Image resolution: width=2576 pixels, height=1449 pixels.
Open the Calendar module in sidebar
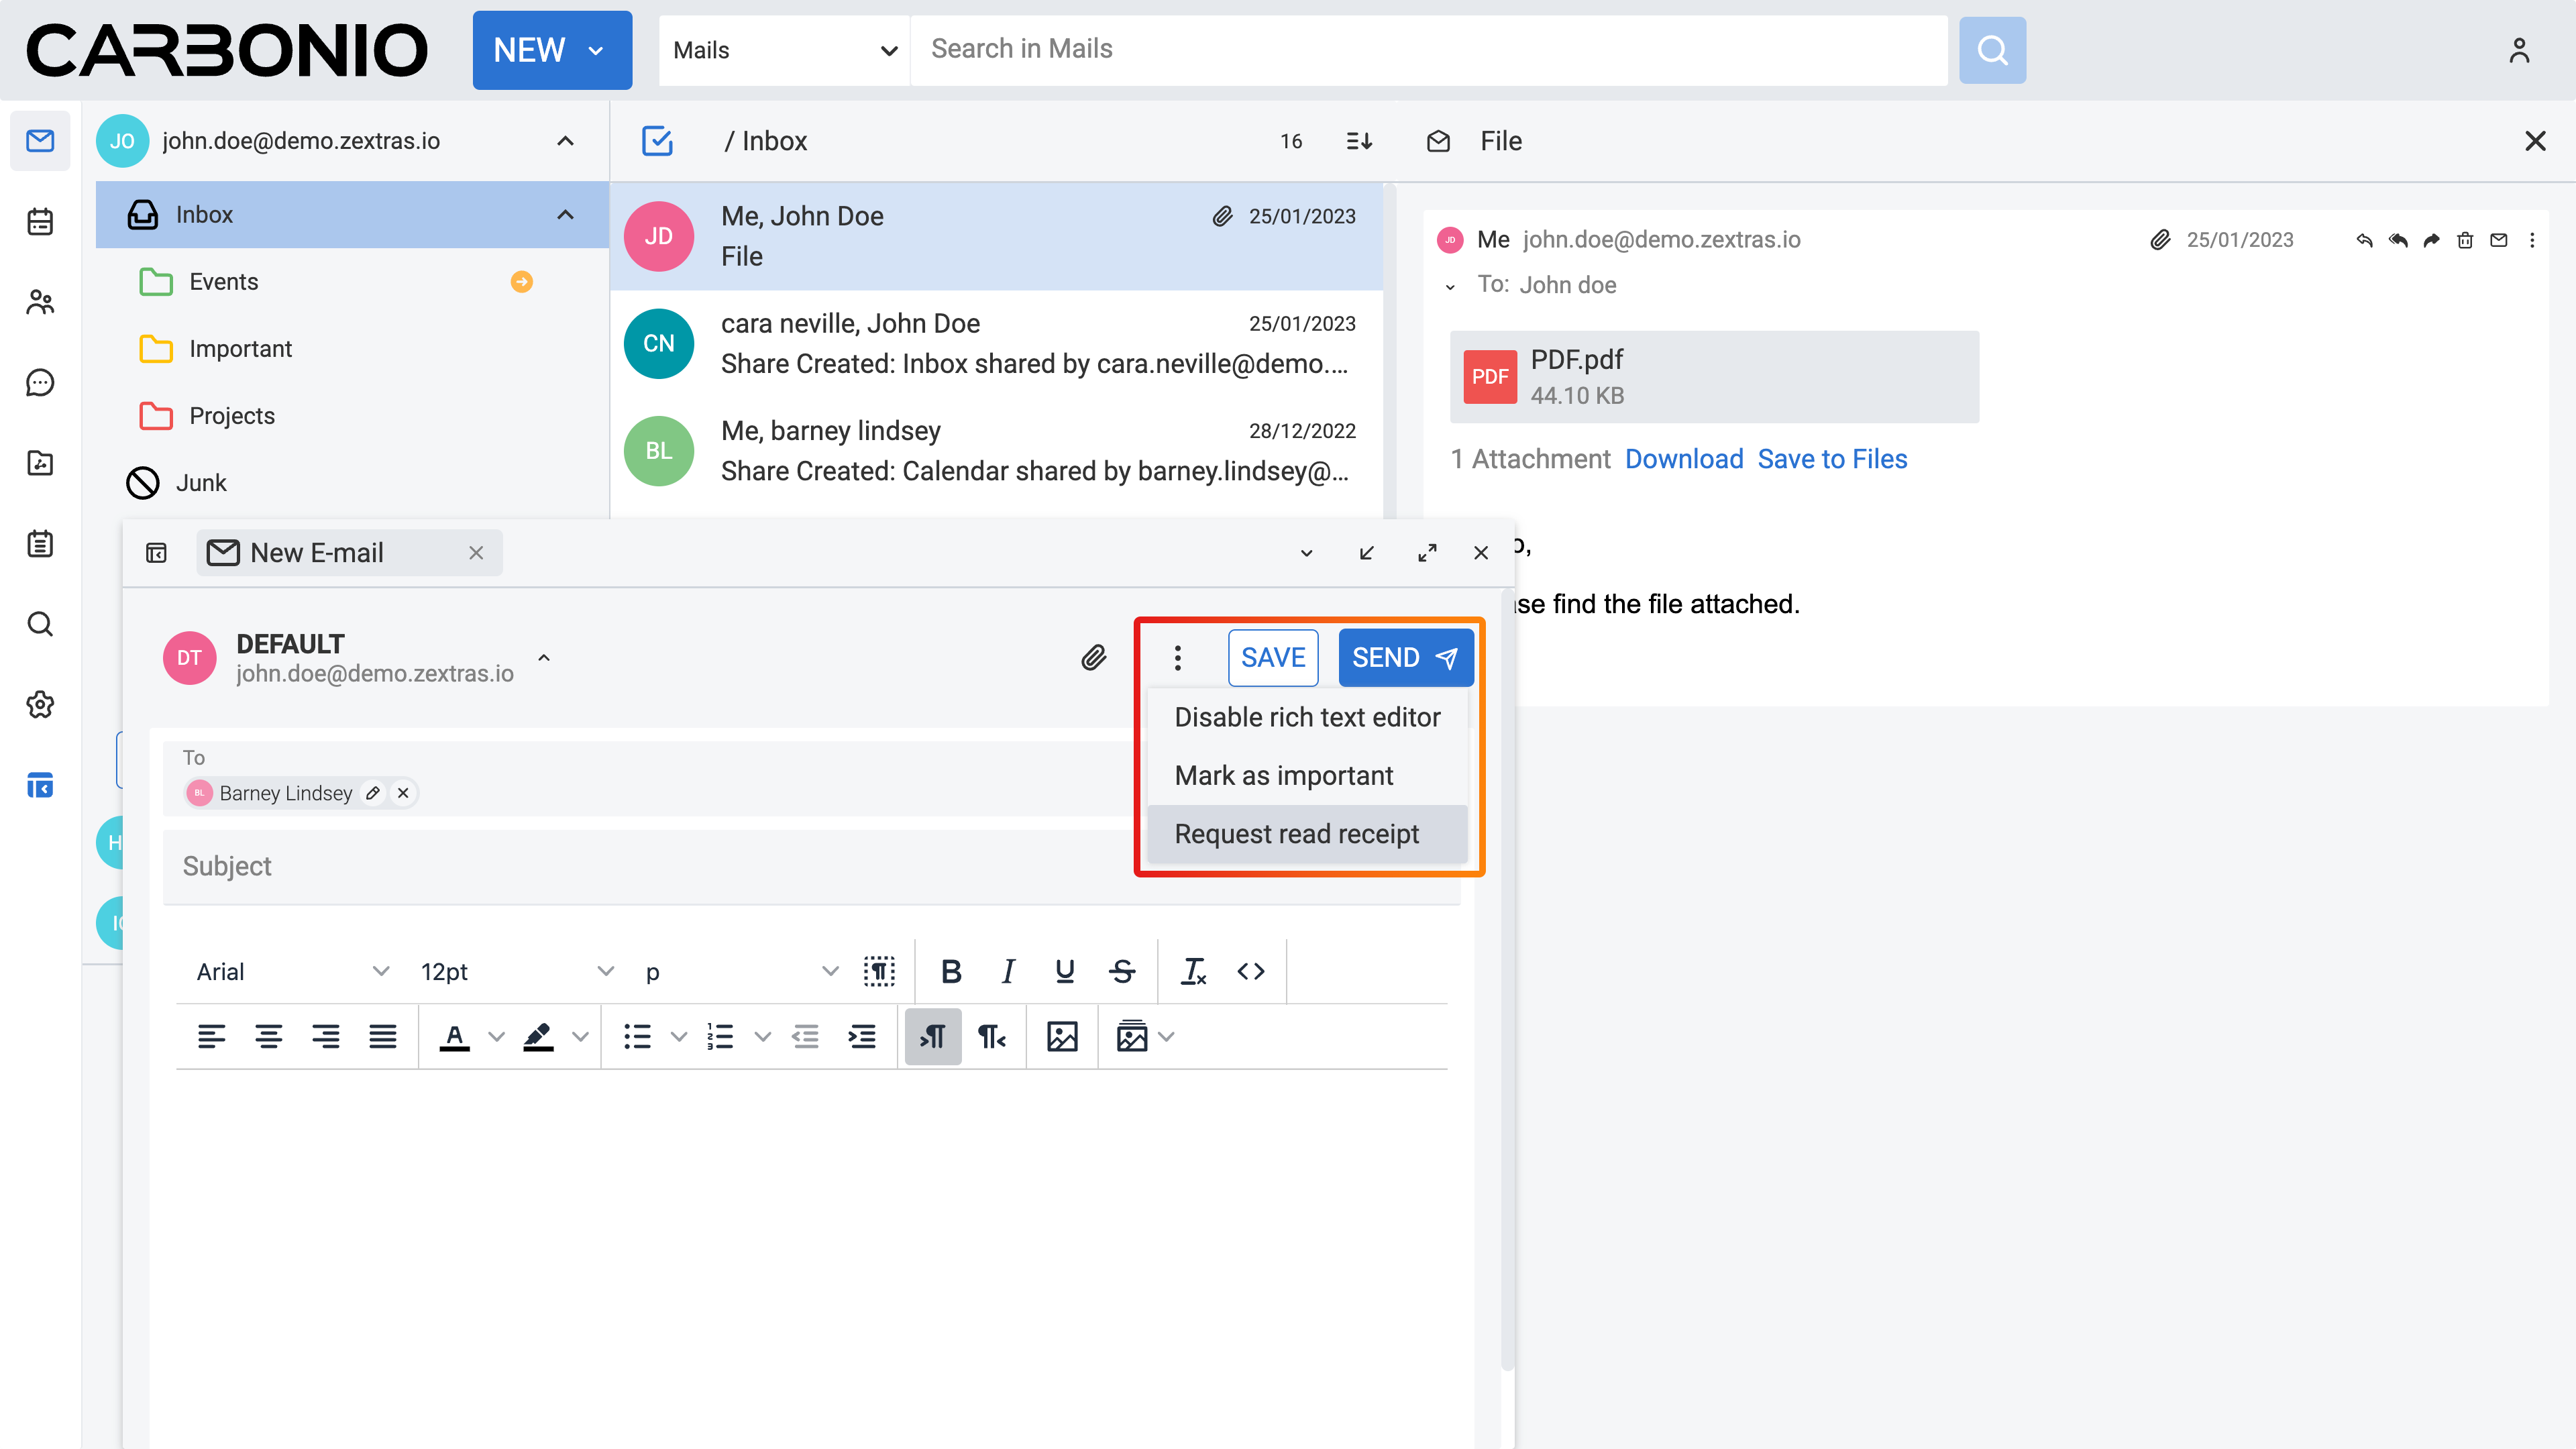[40, 221]
